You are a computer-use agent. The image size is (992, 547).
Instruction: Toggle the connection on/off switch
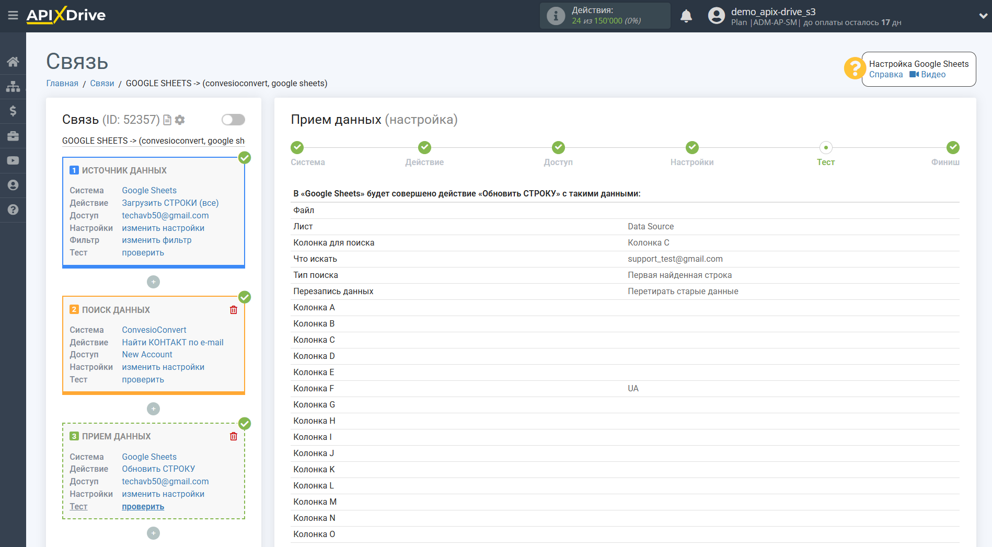(233, 120)
